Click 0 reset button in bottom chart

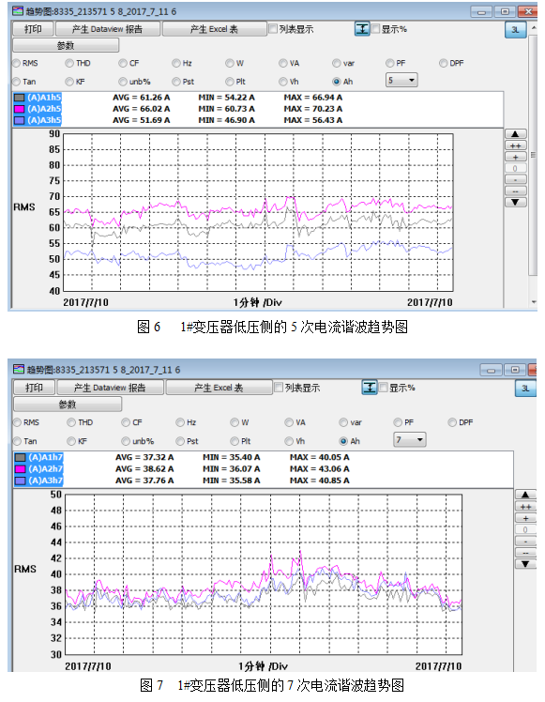coord(525,529)
